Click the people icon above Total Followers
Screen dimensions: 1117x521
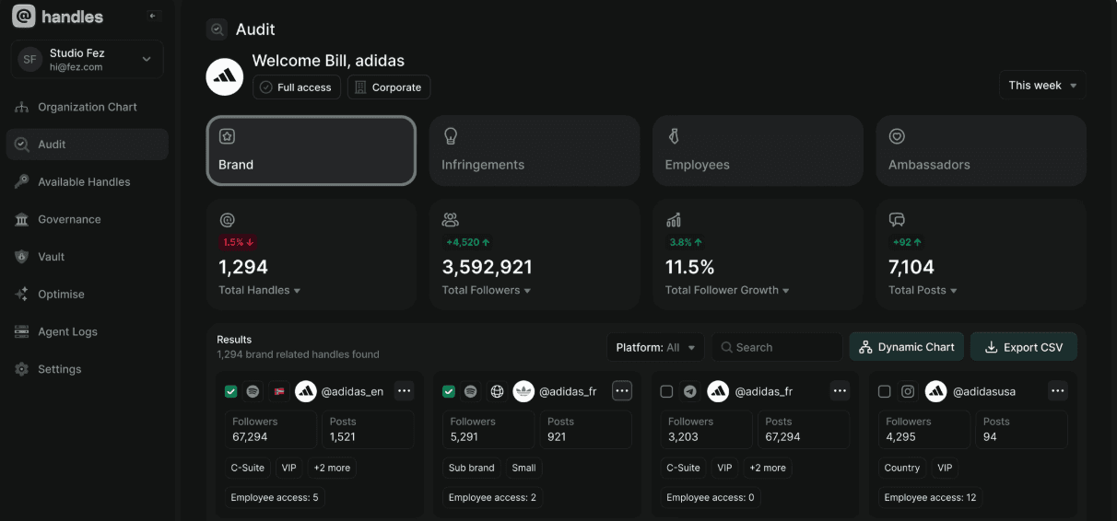click(451, 220)
